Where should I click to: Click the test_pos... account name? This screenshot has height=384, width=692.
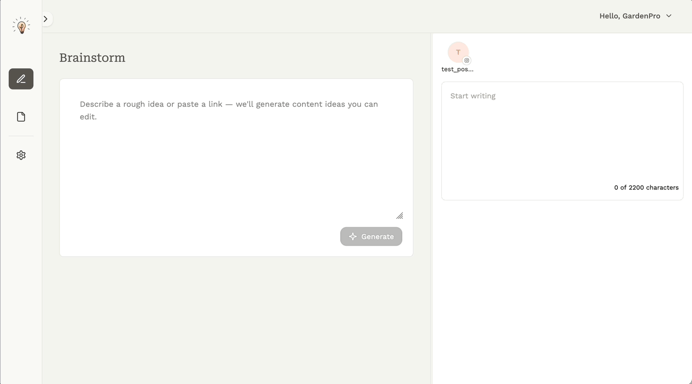pos(457,69)
